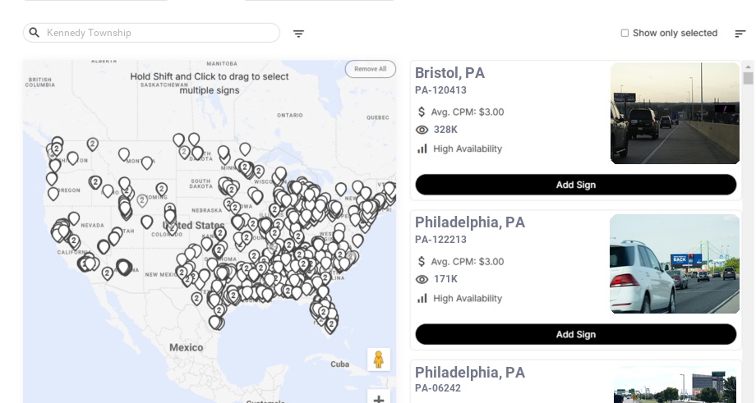This screenshot has height=403, width=756.
Task: Click the Street View pegman icon
Action: [x=378, y=359]
